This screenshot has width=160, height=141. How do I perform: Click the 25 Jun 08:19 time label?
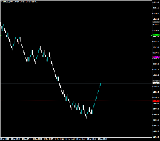pyautogui.click(x=81, y=139)
